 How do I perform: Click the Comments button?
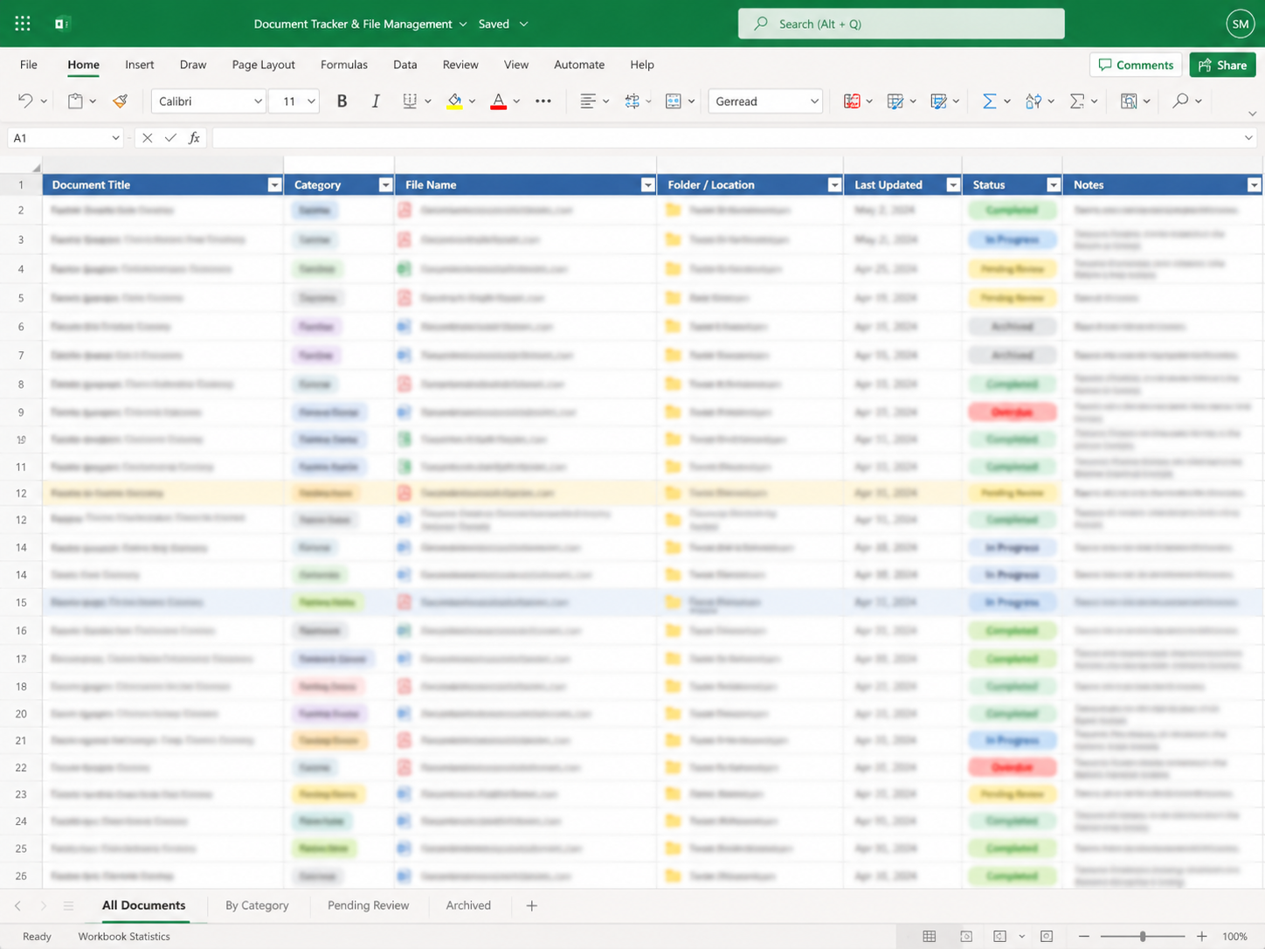(x=1136, y=65)
